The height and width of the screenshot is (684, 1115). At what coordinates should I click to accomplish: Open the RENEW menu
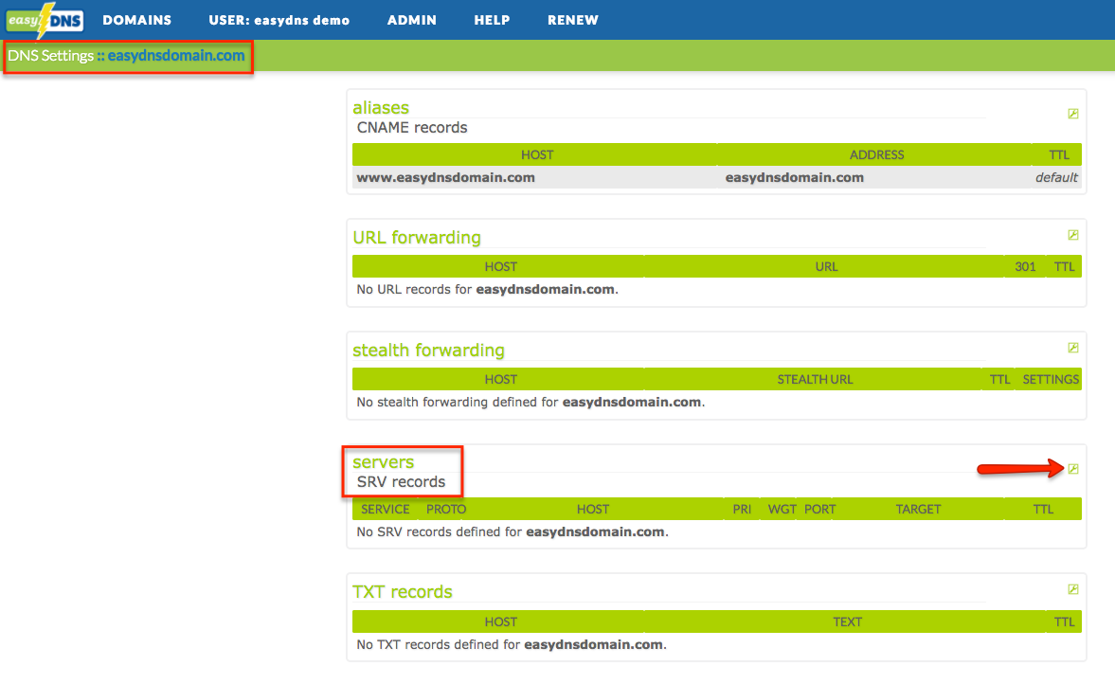573,20
